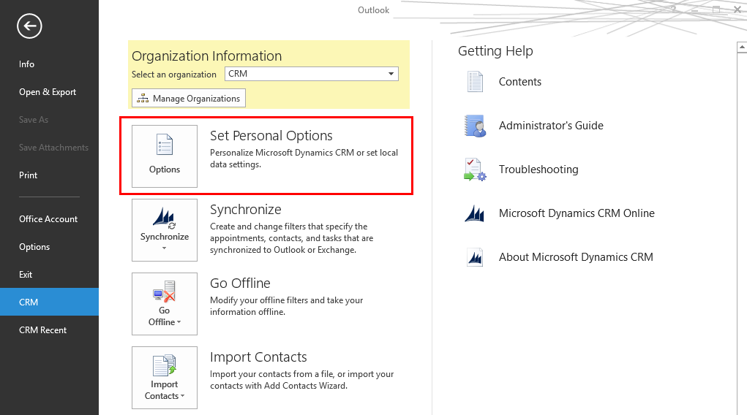747x415 pixels.
Task: Click the Manage Organizations button
Action: coord(189,99)
